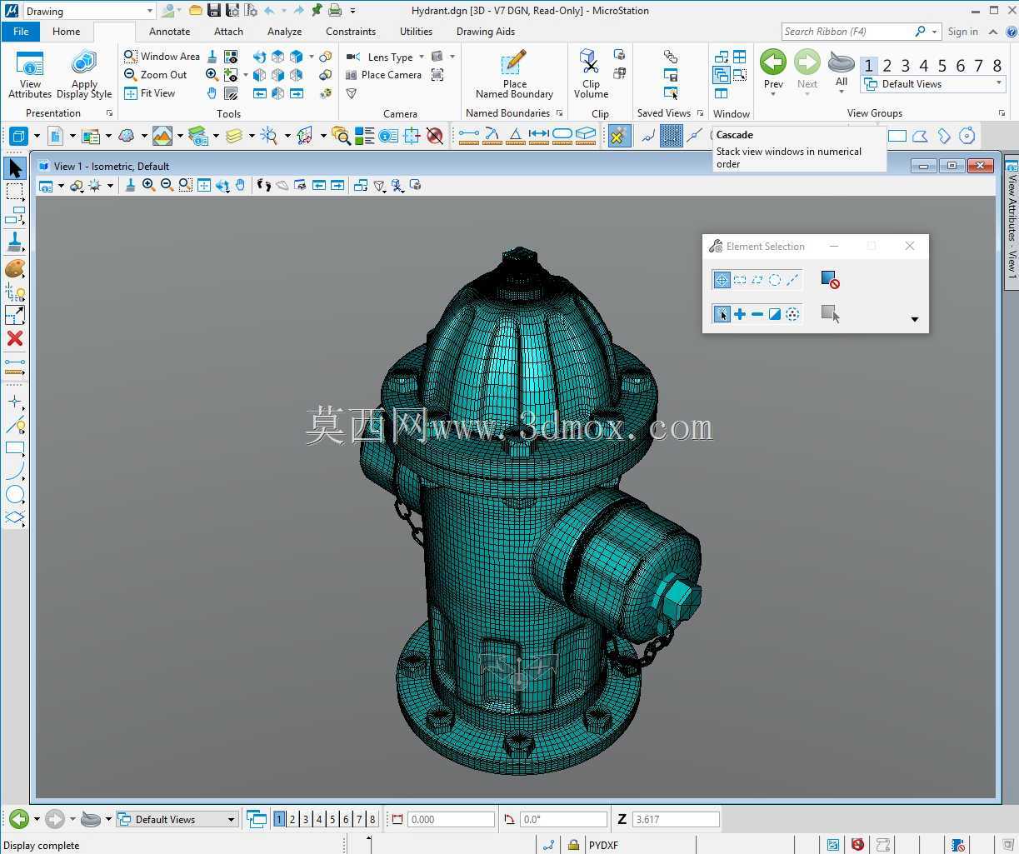
Task: Click the Pan View hand in view toolbar
Action: point(241,185)
